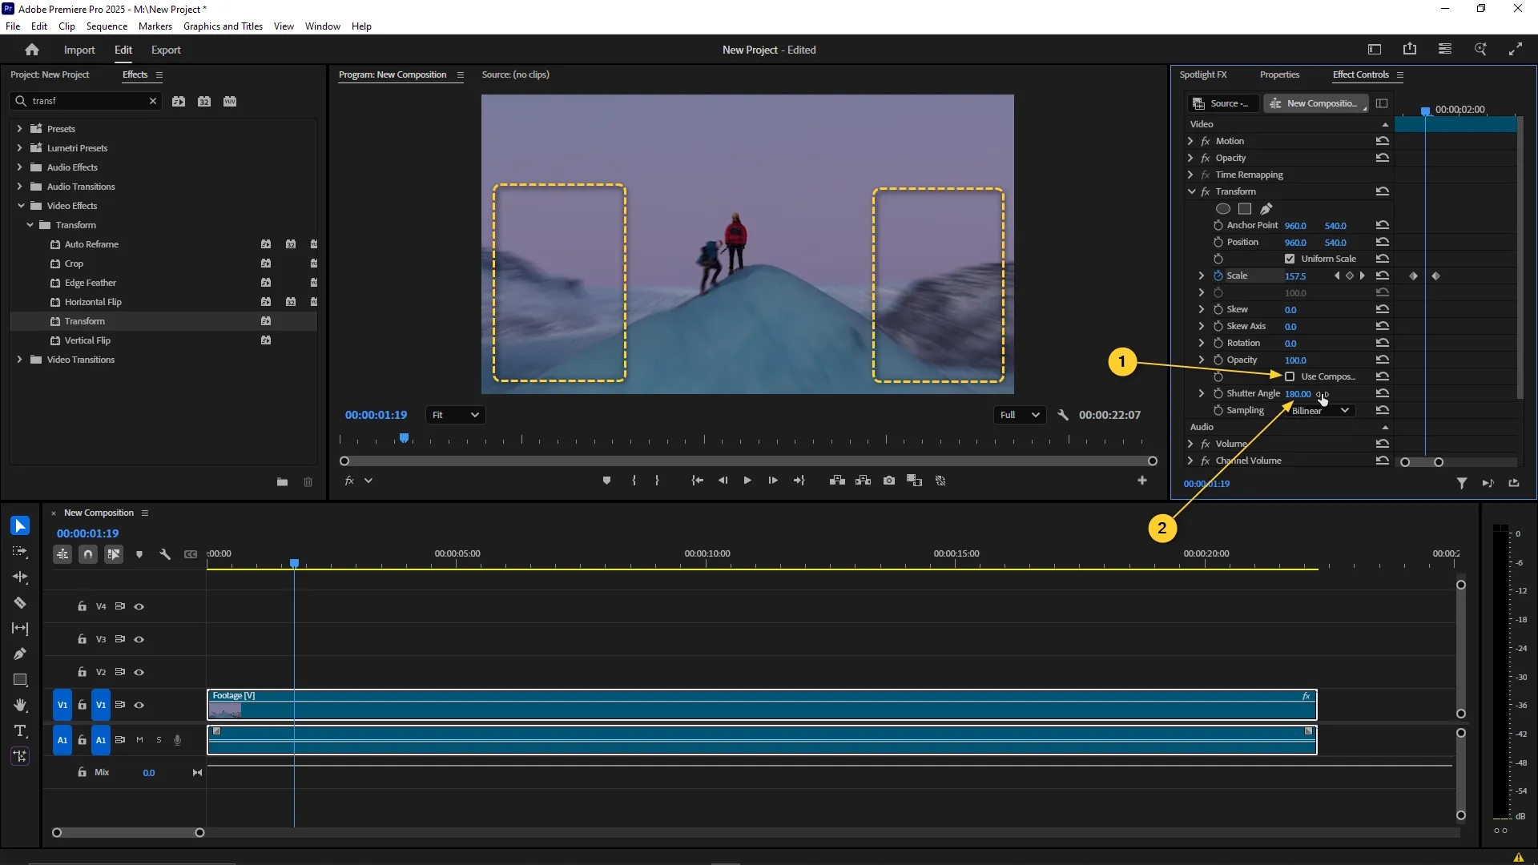Select the Slip tool
The height and width of the screenshot is (865, 1538).
[20, 629]
